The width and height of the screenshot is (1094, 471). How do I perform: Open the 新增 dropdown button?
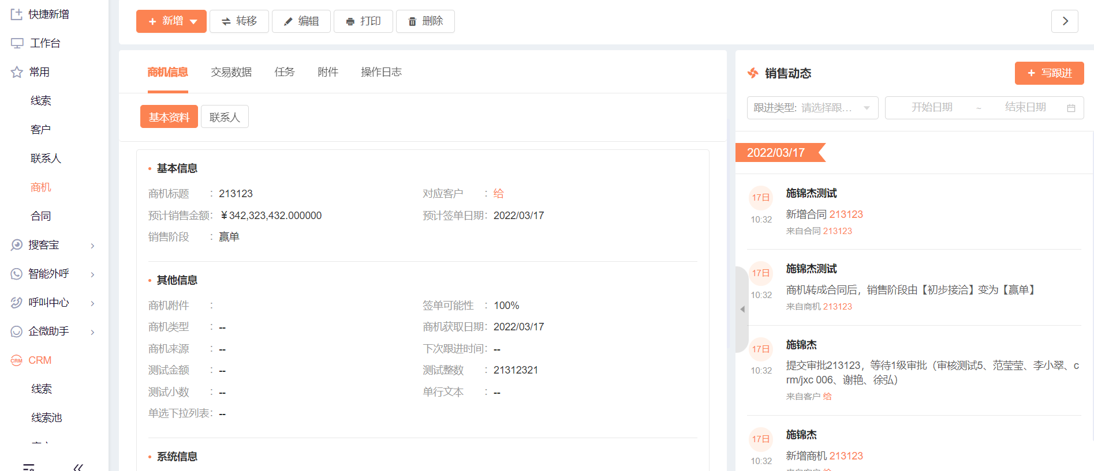pyautogui.click(x=171, y=21)
